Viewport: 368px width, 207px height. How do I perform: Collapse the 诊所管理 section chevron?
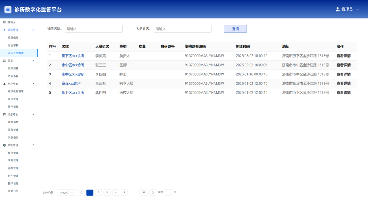[x=33, y=30]
